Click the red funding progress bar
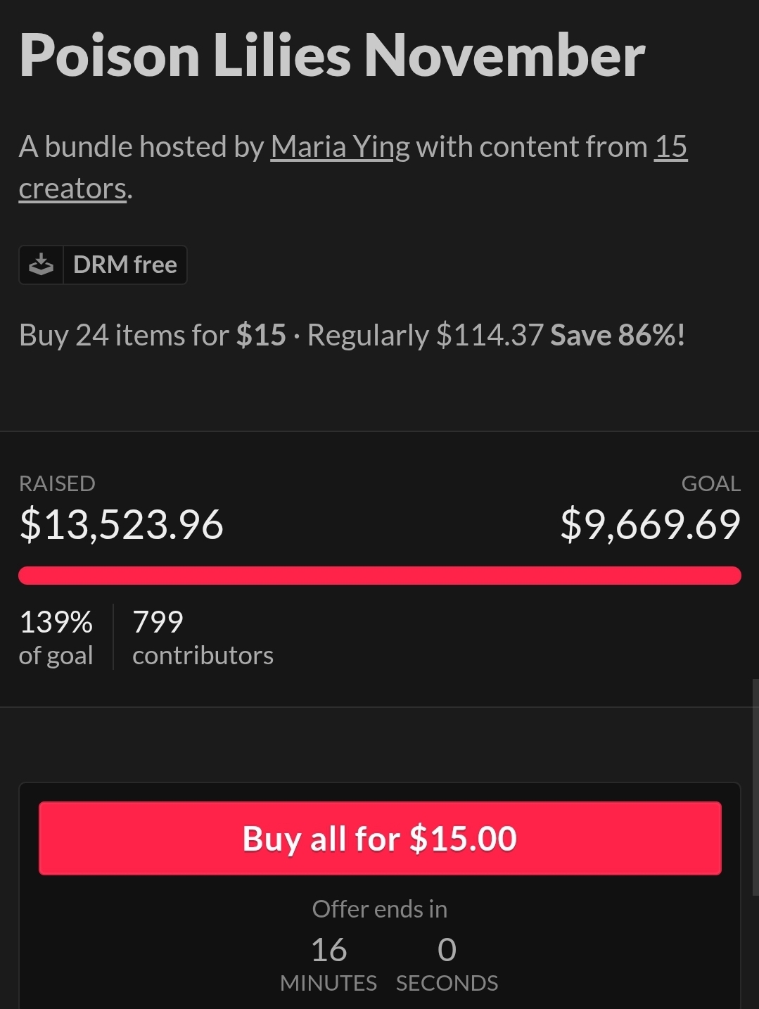This screenshot has height=1009, width=759. [380, 576]
